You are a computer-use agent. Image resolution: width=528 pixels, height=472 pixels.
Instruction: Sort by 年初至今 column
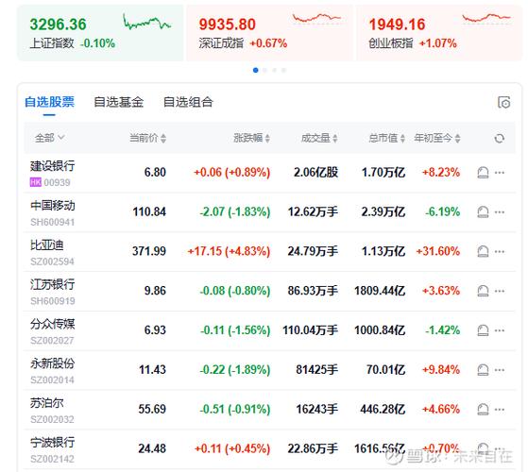point(437,138)
